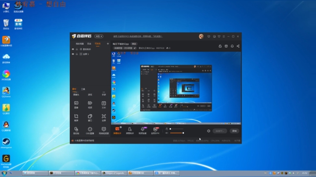Open the 房管助手 room manager assistant
The image size is (316, 177).
coord(130,130)
